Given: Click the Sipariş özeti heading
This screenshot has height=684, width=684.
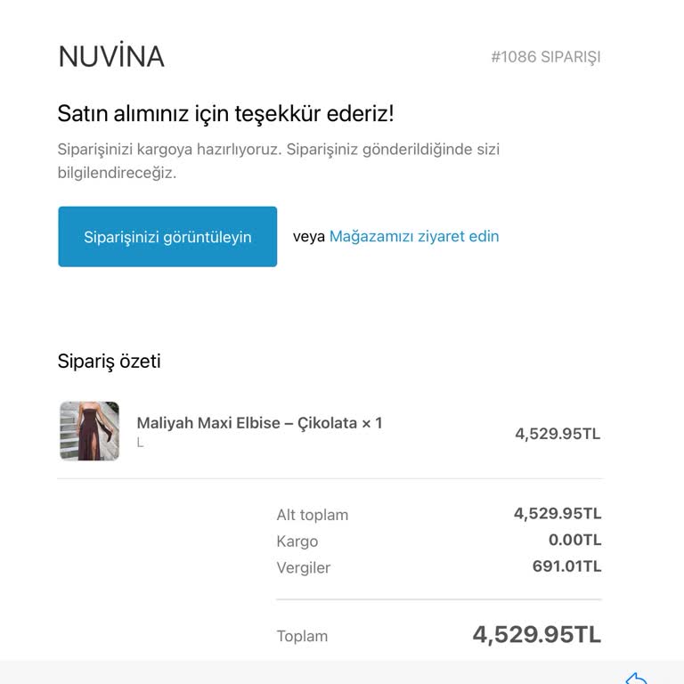Looking at the screenshot, I should [109, 362].
